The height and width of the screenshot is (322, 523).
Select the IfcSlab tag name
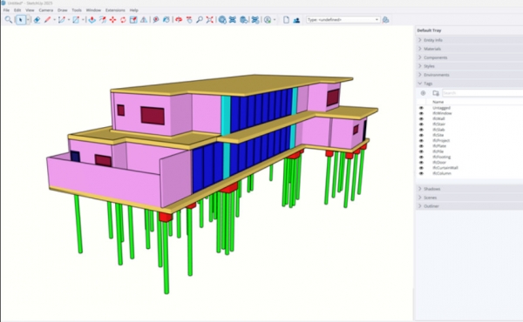pos(438,130)
